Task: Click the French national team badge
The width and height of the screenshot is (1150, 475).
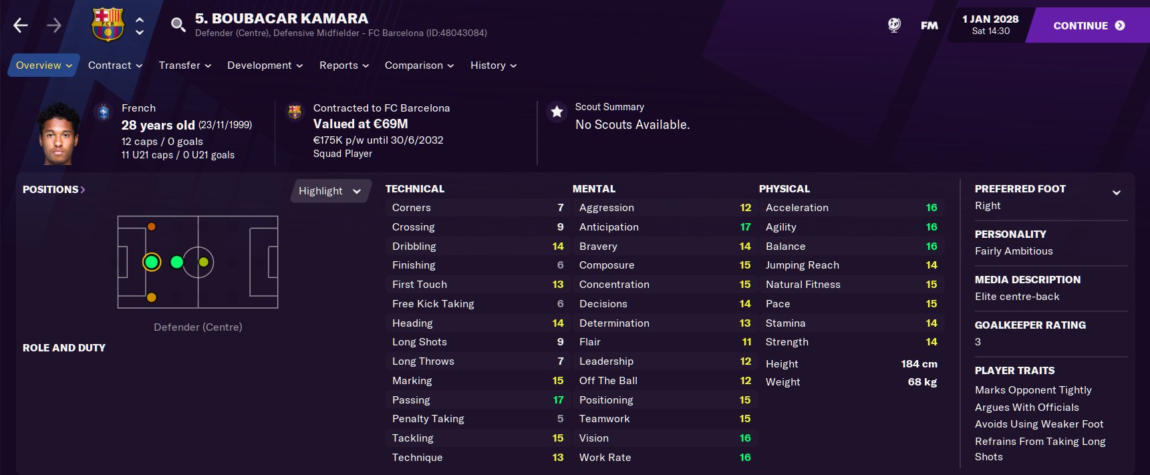Action: (x=104, y=112)
